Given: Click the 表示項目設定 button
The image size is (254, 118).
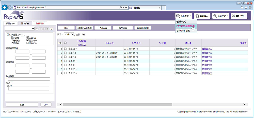Looking at the screenshot, I should click(142, 28).
